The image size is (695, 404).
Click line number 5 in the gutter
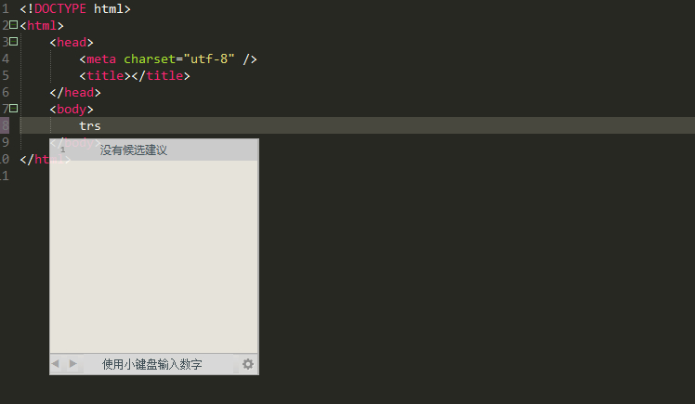5,75
